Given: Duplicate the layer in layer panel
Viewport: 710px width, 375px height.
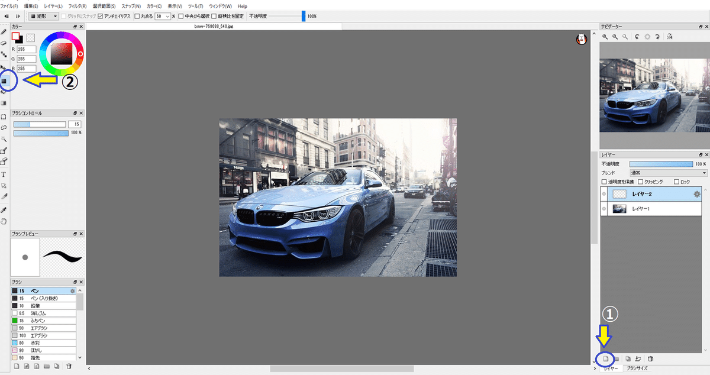Looking at the screenshot, I should 628,358.
